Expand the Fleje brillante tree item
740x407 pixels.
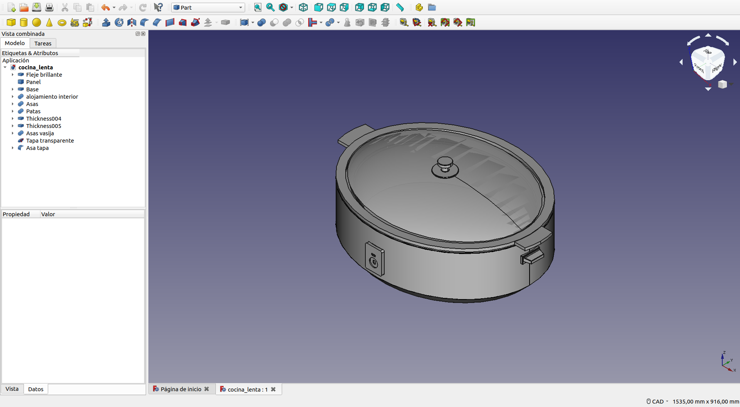pyautogui.click(x=12, y=75)
